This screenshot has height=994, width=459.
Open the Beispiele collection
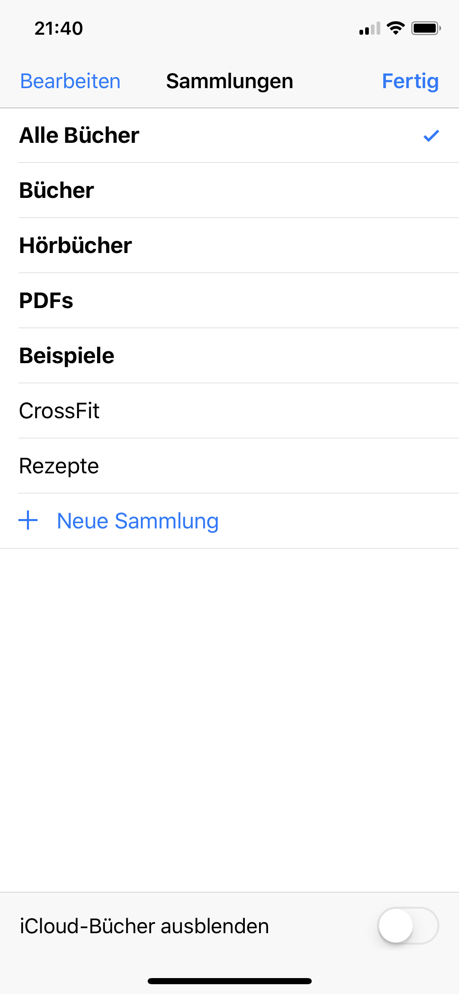[x=67, y=356]
